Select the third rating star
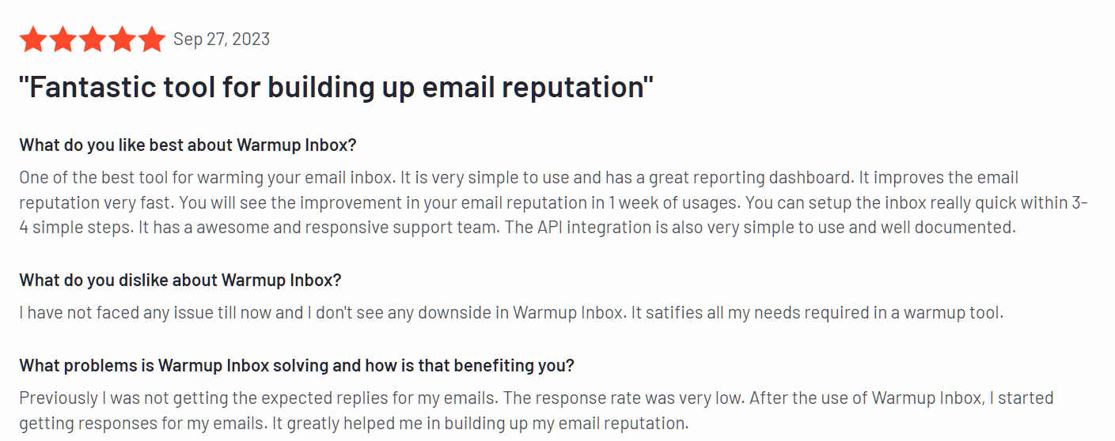The image size is (1115, 441). point(93,40)
